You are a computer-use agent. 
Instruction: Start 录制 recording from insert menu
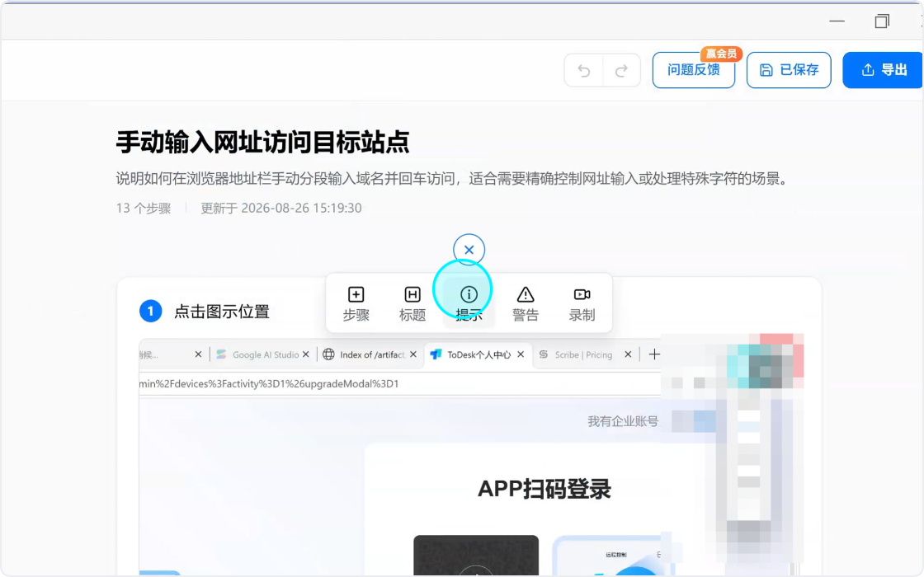coord(582,304)
